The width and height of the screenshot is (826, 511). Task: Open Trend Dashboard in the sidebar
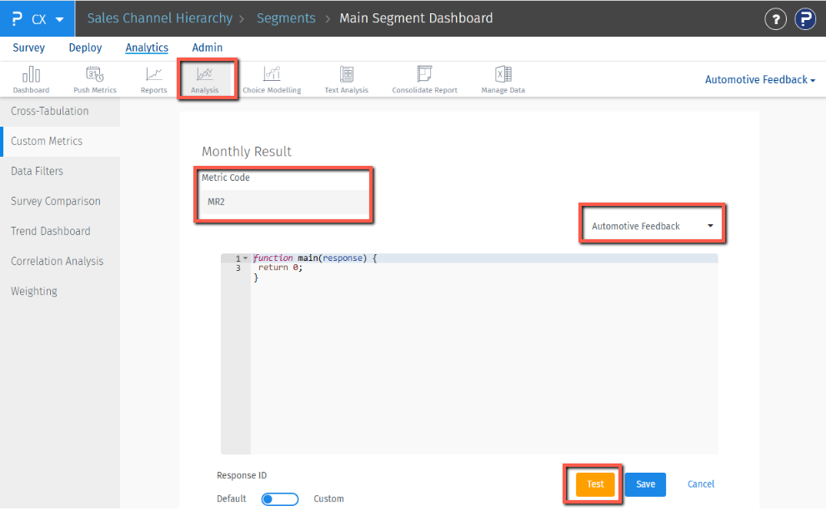pos(60,231)
